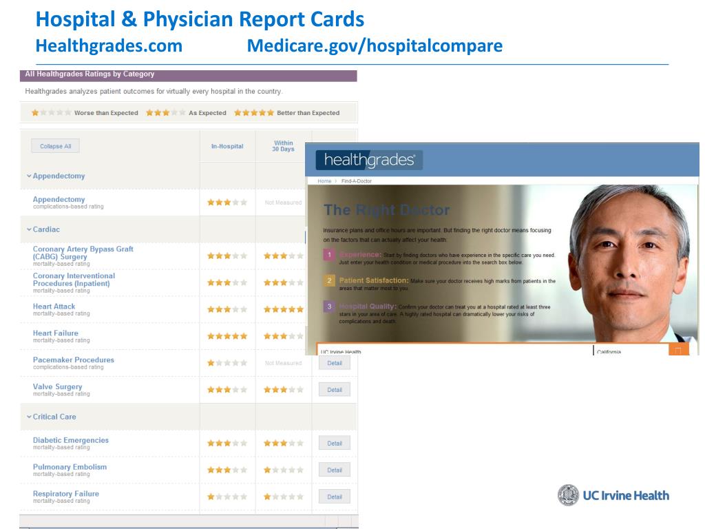Click Pacemaker Procedures one-star rating

pyautogui.click(x=227, y=363)
